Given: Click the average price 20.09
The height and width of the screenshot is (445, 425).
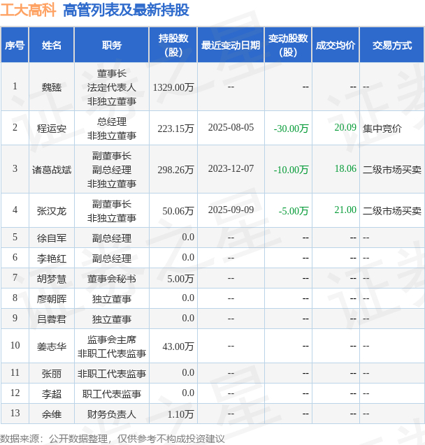Looking at the screenshot, I should point(345,127).
